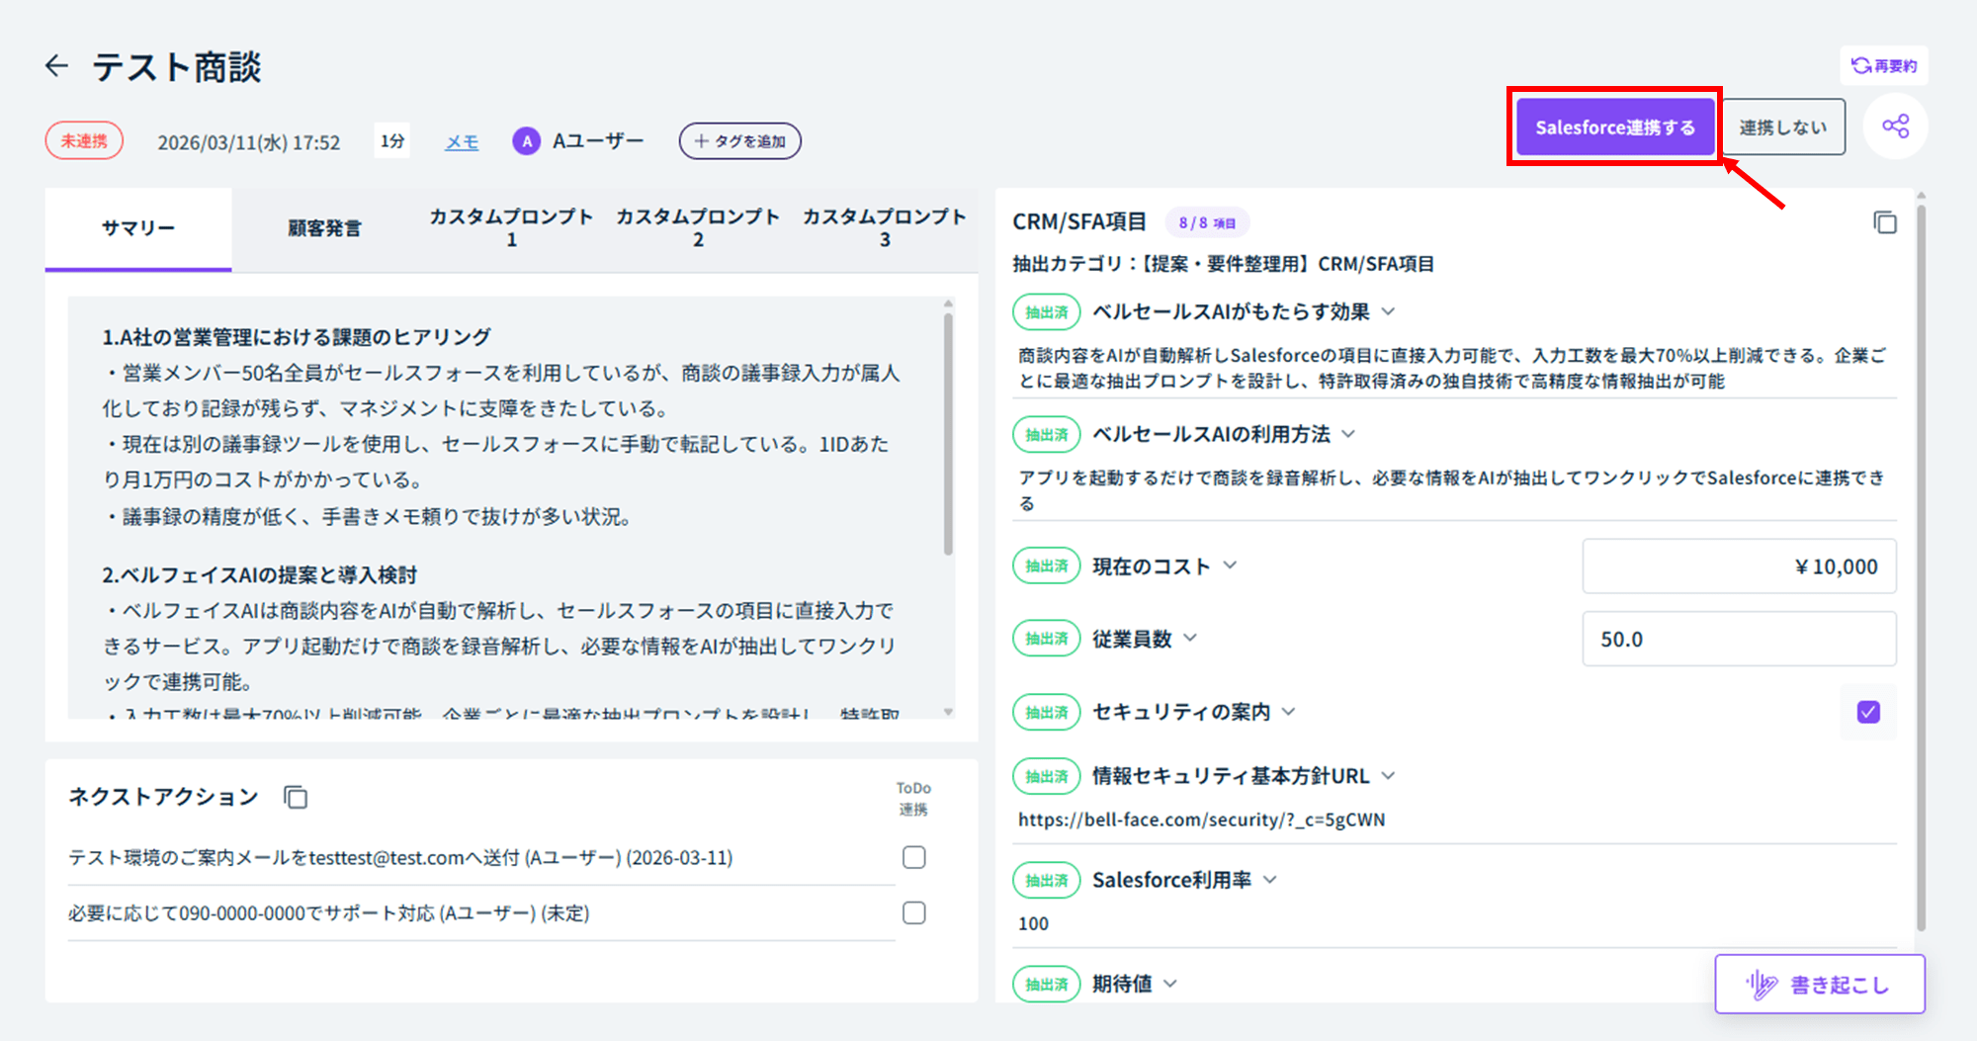This screenshot has width=1977, height=1041.
Task: Open the カスタムプロンプト 2 tab
Action: pos(697,228)
